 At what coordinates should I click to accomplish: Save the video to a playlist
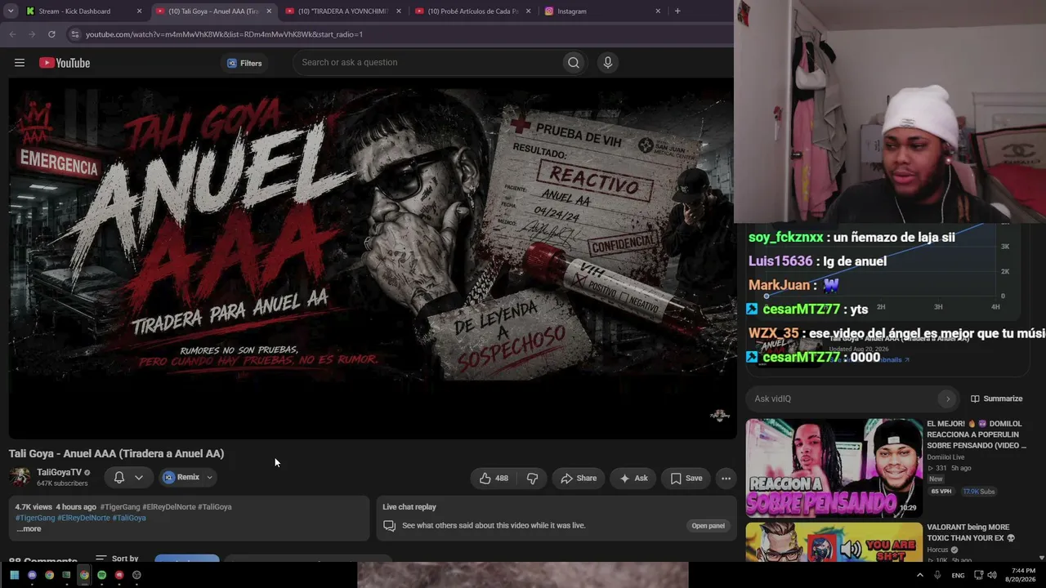[x=686, y=479]
